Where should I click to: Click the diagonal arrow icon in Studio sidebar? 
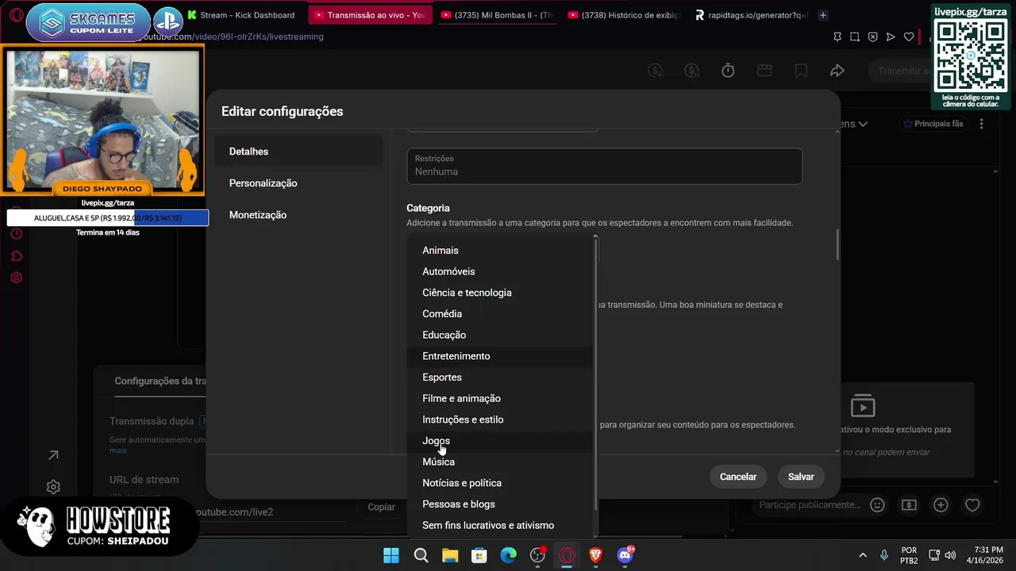click(53, 455)
